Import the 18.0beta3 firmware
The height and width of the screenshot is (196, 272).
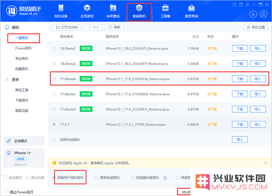258,48
